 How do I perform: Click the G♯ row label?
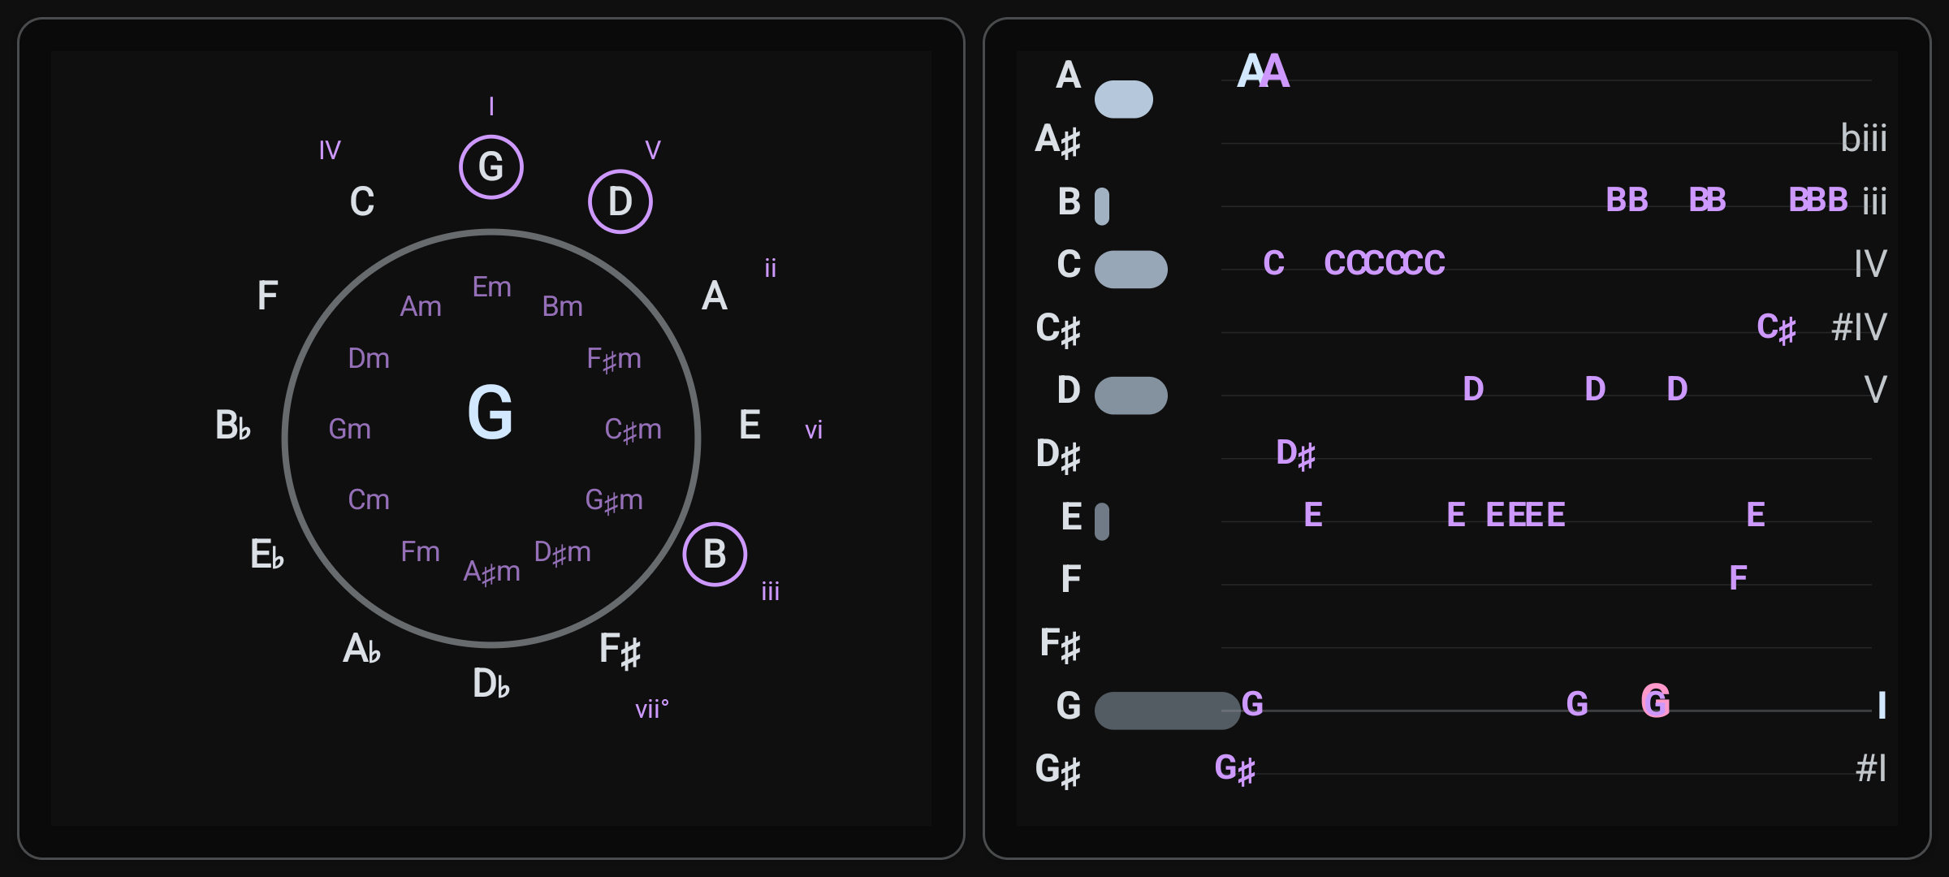point(1057,769)
